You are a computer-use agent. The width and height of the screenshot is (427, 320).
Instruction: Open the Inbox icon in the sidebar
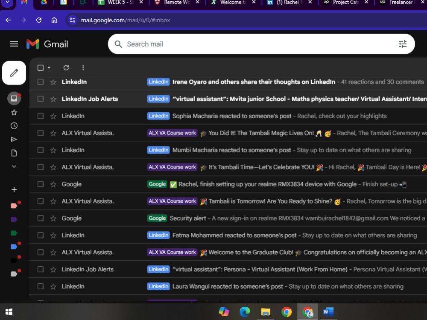[14, 98]
